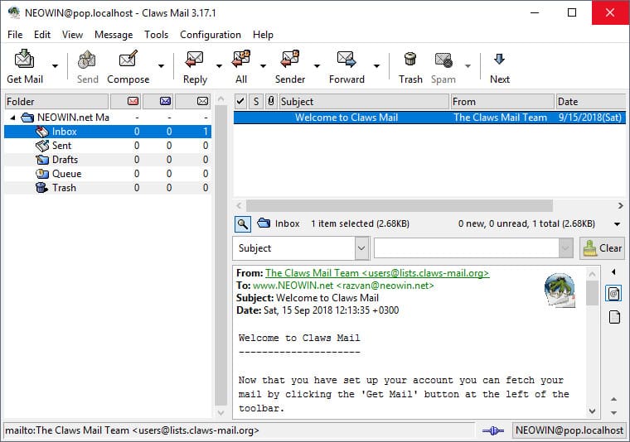Screen dimensions: 630x442
Task: Open the File menu
Action: click(x=15, y=35)
